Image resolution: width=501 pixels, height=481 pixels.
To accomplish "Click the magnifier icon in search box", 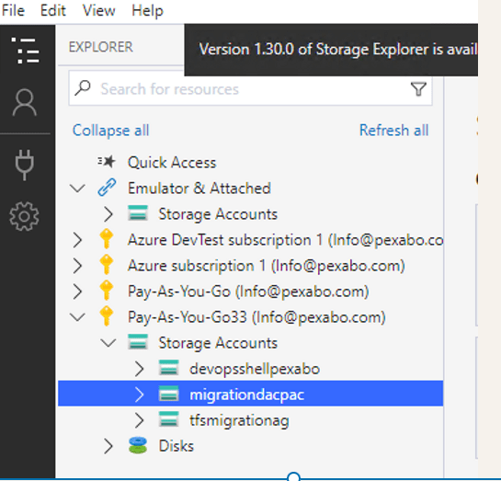I will [x=83, y=88].
